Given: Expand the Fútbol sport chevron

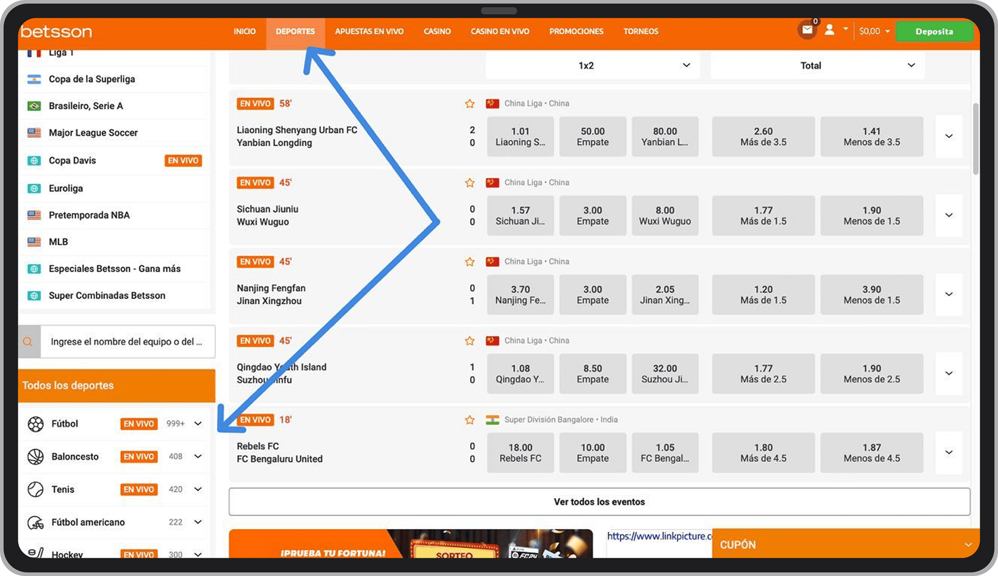Looking at the screenshot, I should (x=198, y=424).
